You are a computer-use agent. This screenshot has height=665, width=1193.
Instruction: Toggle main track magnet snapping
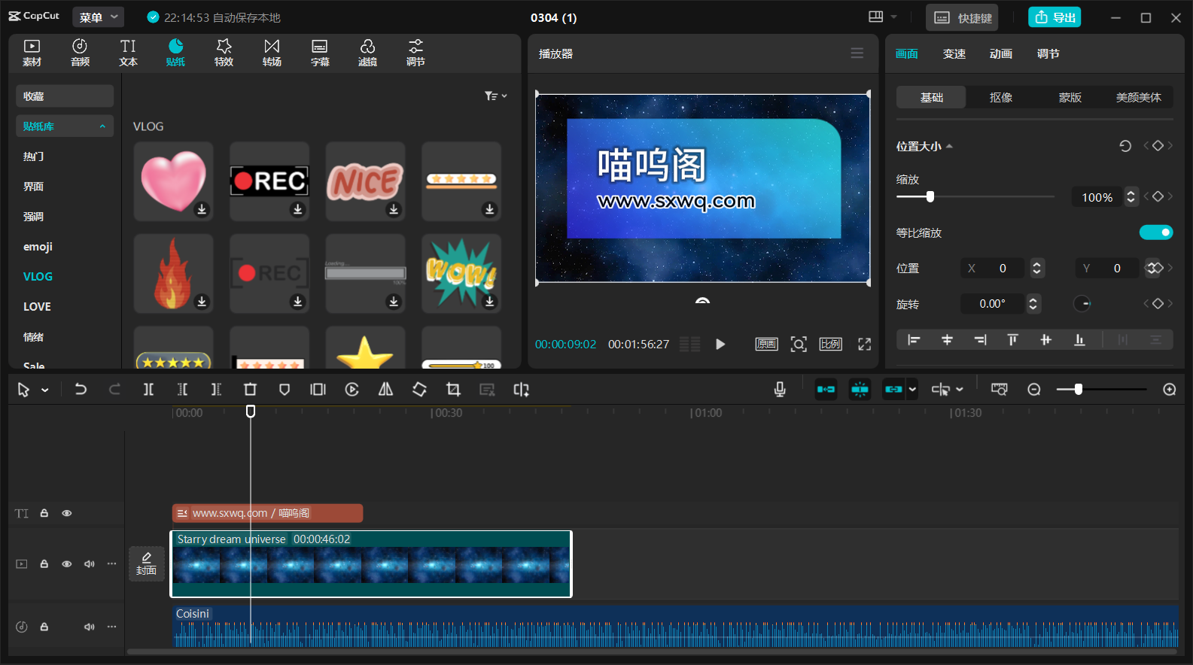click(826, 389)
